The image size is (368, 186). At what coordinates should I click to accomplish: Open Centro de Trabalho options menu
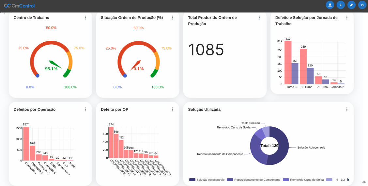click(x=85, y=18)
